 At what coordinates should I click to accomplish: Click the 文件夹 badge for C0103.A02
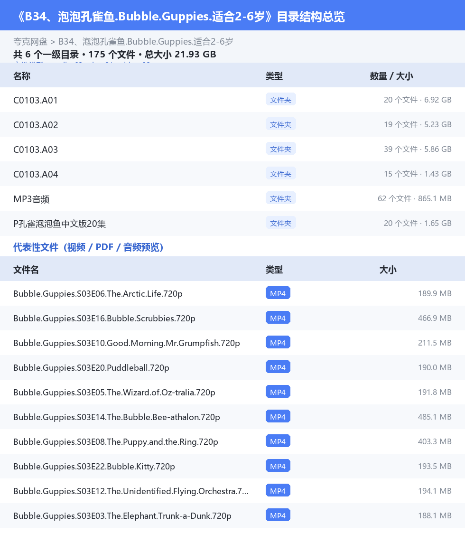point(281,124)
